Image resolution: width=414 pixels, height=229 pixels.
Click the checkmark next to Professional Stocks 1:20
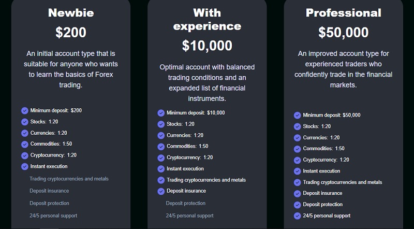297,126
